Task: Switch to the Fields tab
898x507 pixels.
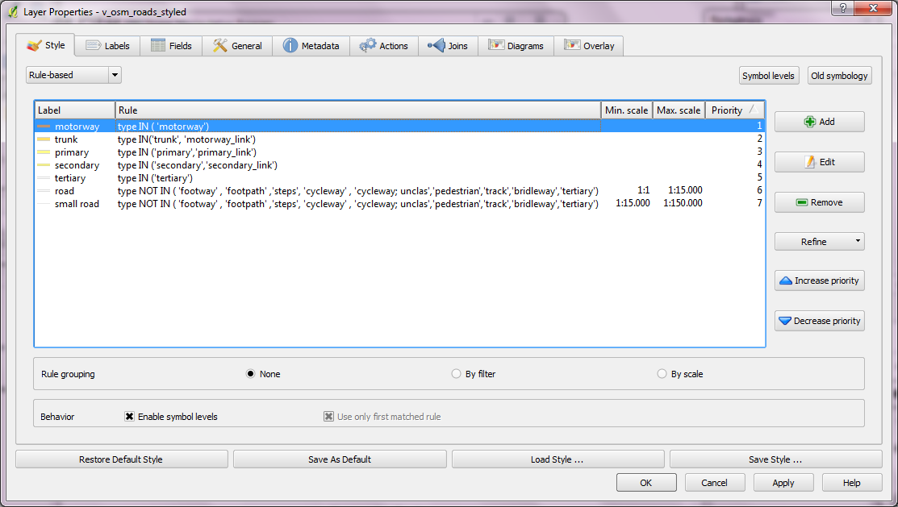Action: [171, 46]
